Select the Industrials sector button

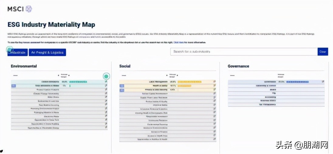tap(18, 52)
